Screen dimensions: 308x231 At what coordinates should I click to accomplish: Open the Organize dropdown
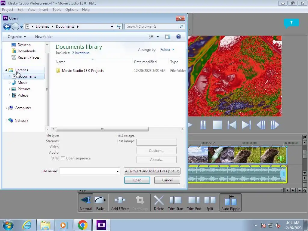pos(17,37)
